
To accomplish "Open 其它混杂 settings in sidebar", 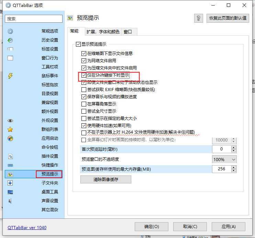I will tap(50, 210).
